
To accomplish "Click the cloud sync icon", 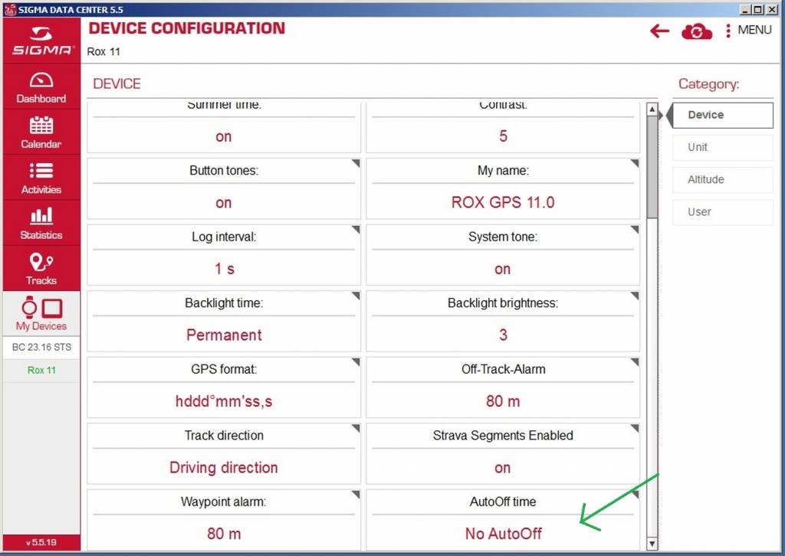I will [x=696, y=31].
